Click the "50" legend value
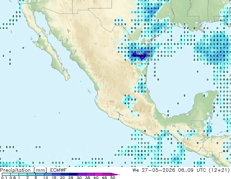 pyautogui.click(x=113, y=178)
